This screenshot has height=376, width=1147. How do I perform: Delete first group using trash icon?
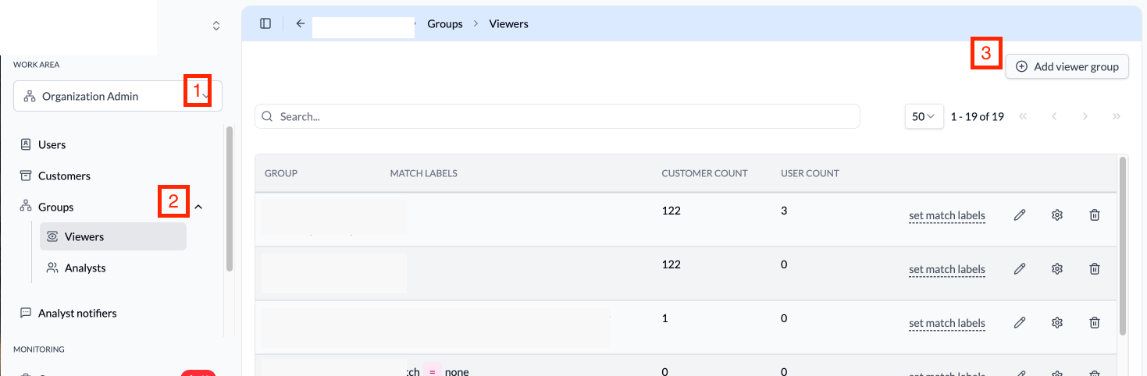coord(1095,215)
